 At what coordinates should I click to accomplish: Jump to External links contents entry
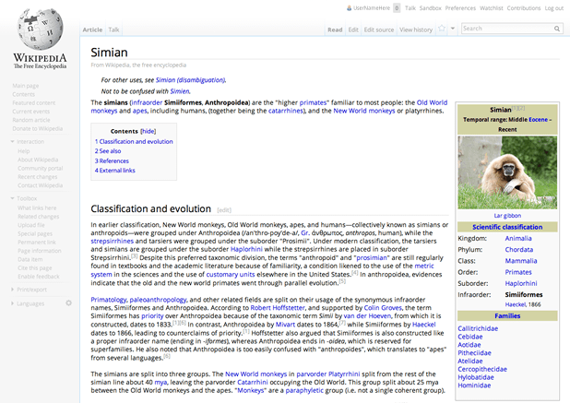tap(115, 170)
